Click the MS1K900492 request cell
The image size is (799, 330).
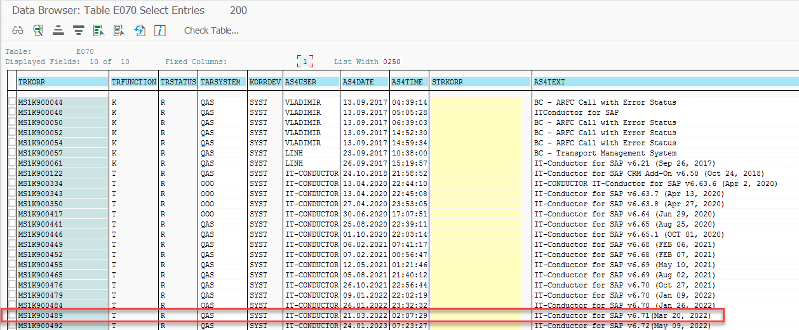point(62,326)
